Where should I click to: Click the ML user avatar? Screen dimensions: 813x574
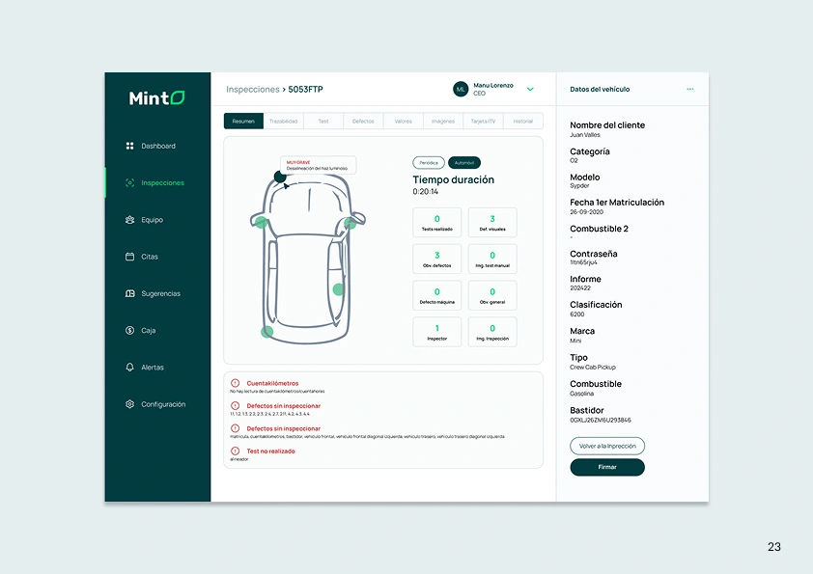coord(461,89)
